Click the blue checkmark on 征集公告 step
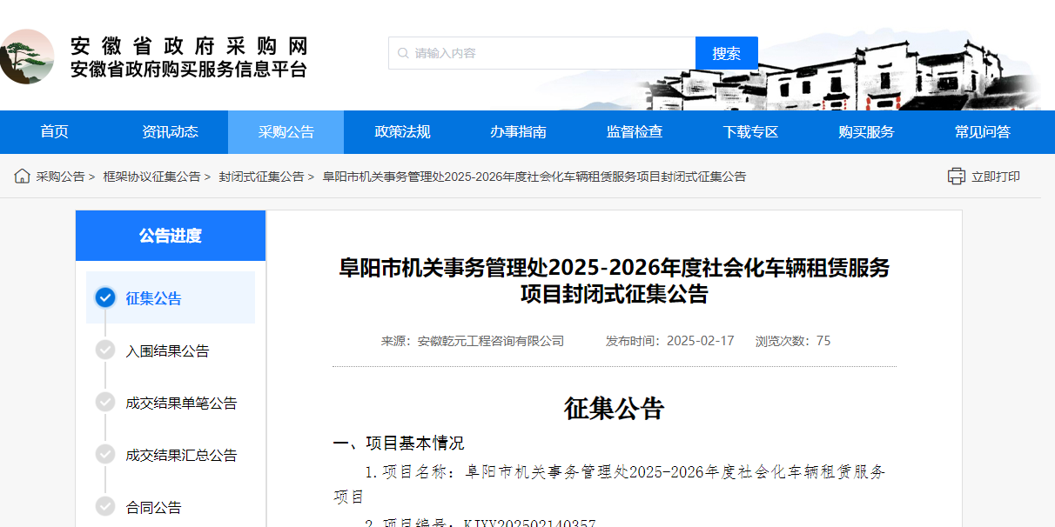This screenshot has height=527, width=1055. pyautogui.click(x=105, y=297)
